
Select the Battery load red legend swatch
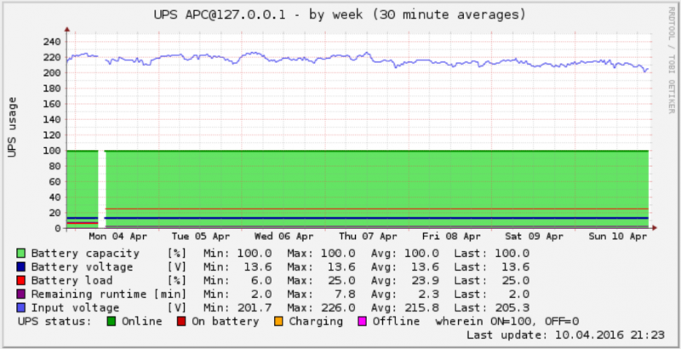tap(21, 280)
